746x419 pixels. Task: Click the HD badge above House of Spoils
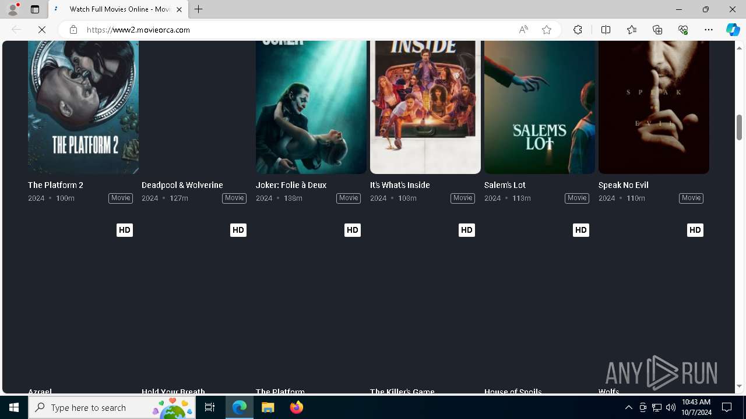click(x=581, y=230)
